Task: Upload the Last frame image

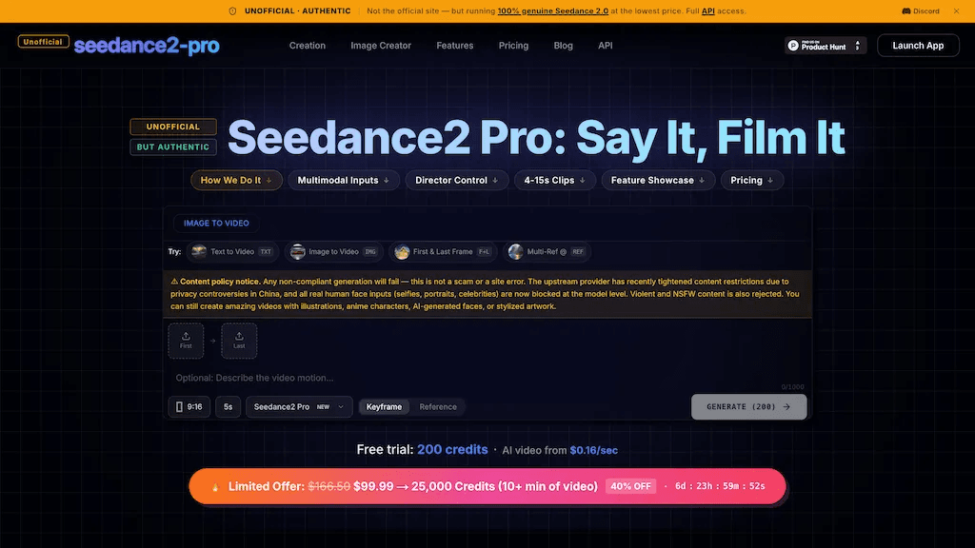Action: (x=239, y=341)
